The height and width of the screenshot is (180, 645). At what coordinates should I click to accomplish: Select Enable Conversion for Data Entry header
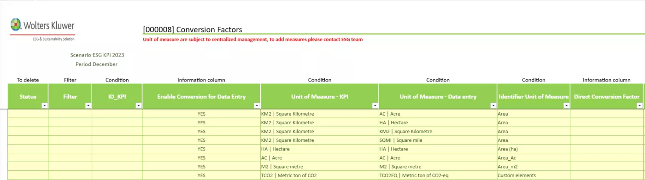click(x=201, y=97)
